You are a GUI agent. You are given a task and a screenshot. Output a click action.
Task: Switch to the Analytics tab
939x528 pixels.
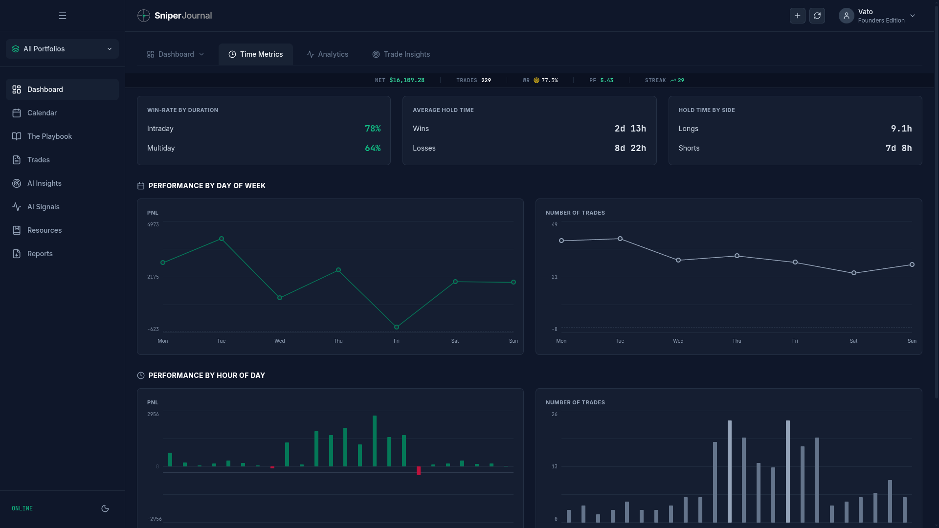[328, 54]
